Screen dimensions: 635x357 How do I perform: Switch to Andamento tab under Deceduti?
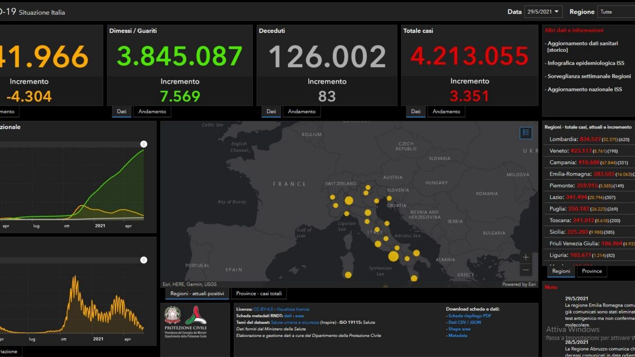coord(302,112)
